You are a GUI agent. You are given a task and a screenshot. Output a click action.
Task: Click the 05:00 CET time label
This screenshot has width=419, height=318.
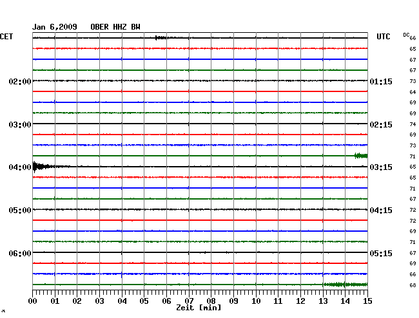(x=20, y=210)
